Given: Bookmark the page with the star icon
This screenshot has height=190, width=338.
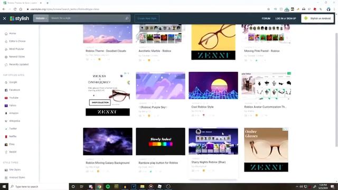Looking at the screenshot, I should 268,9.
